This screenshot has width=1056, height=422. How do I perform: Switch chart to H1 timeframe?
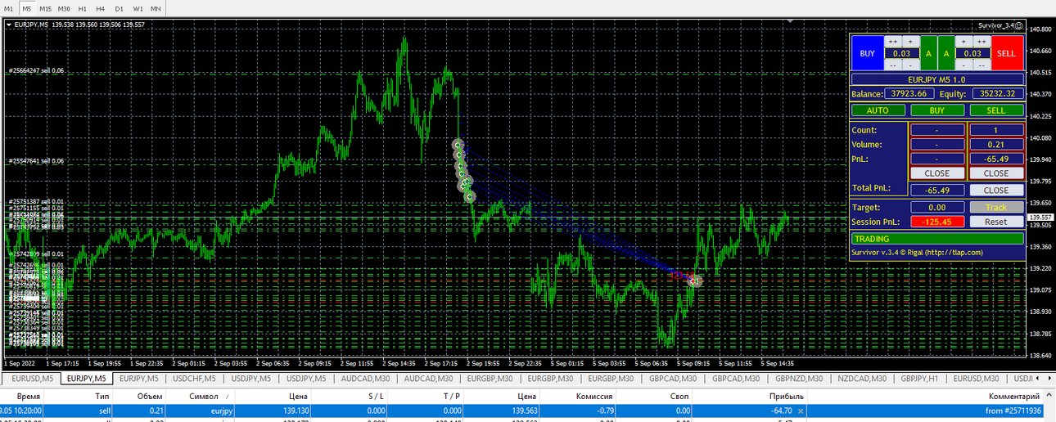pos(83,8)
